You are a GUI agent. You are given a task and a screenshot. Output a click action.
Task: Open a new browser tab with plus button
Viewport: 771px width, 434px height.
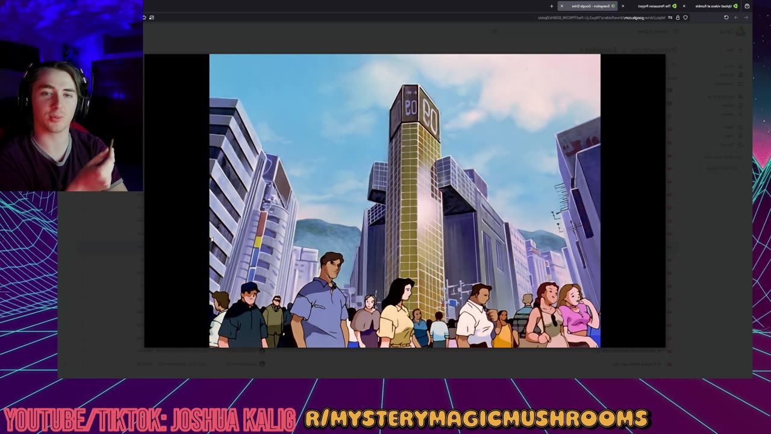pyautogui.click(x=552, y=6)
